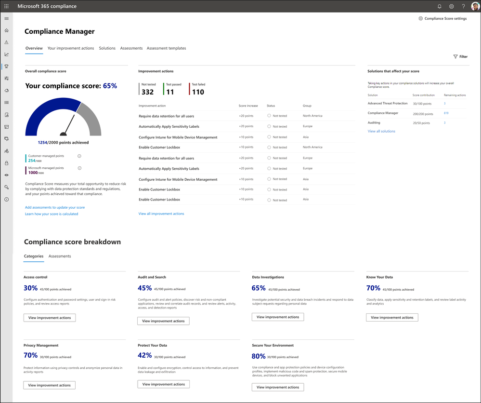Screen dimensions: 481x403
Task: Open the info circle sidebar icon
Action: (x=6, y=200)
